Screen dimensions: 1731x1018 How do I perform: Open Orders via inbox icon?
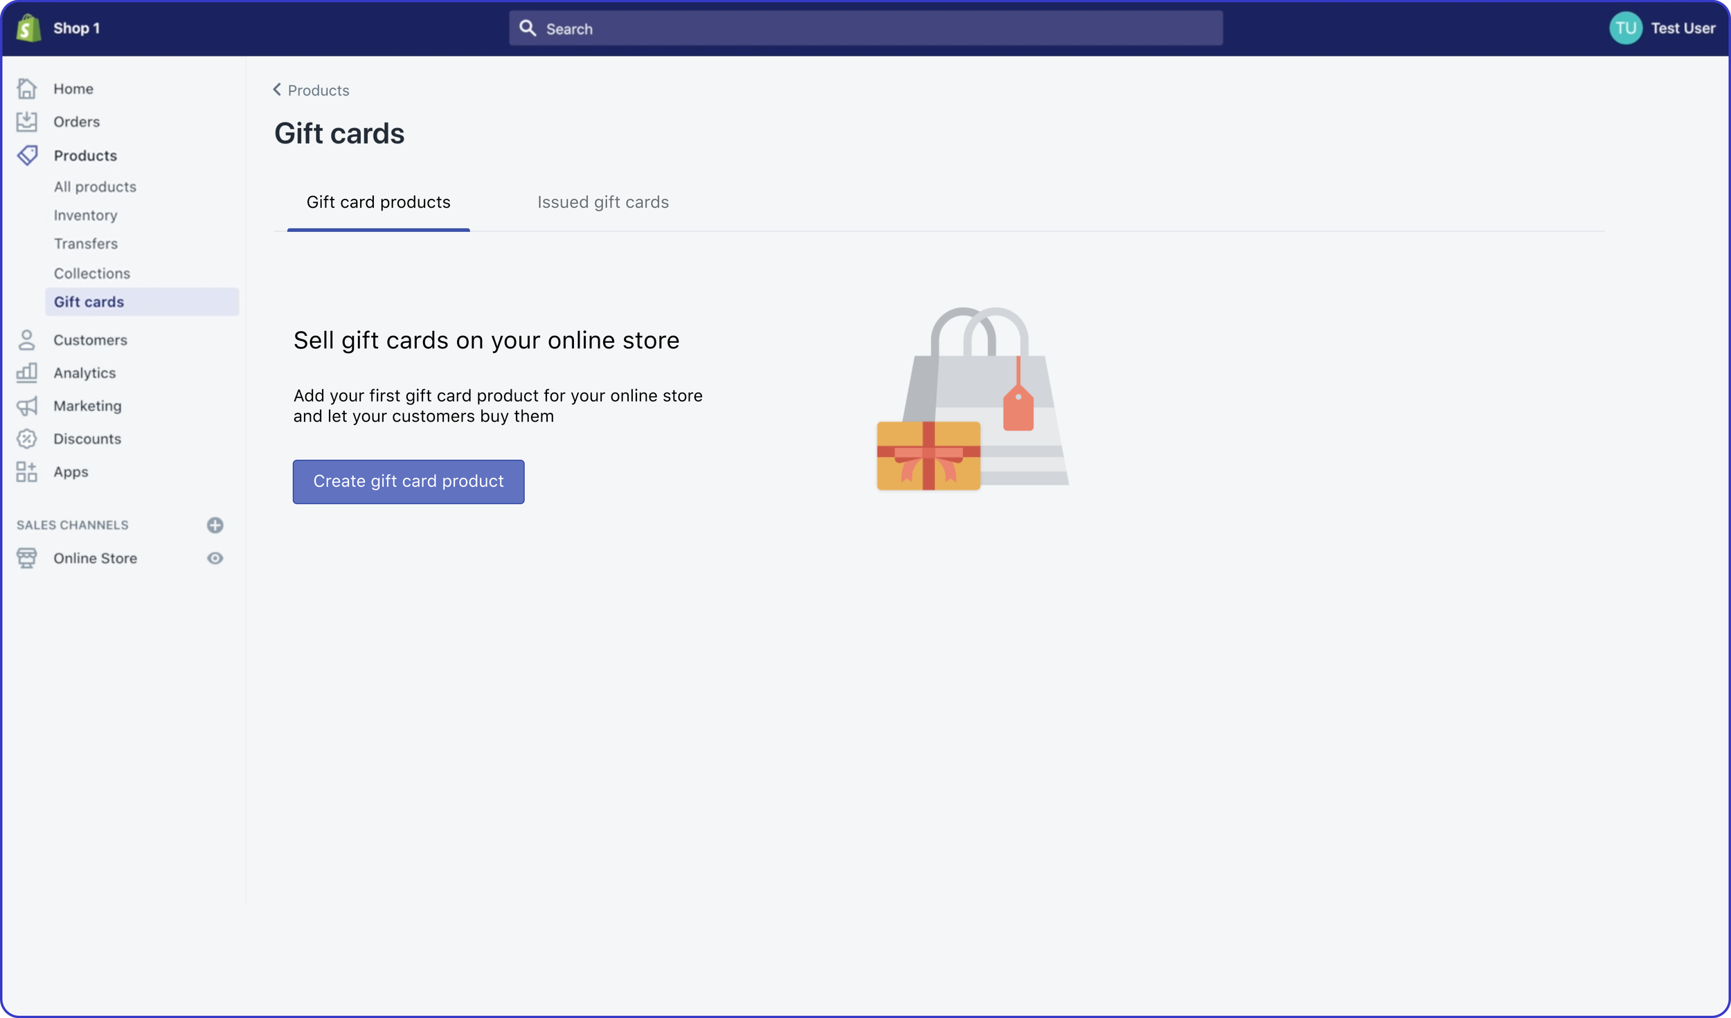click(x=27, y=122)
